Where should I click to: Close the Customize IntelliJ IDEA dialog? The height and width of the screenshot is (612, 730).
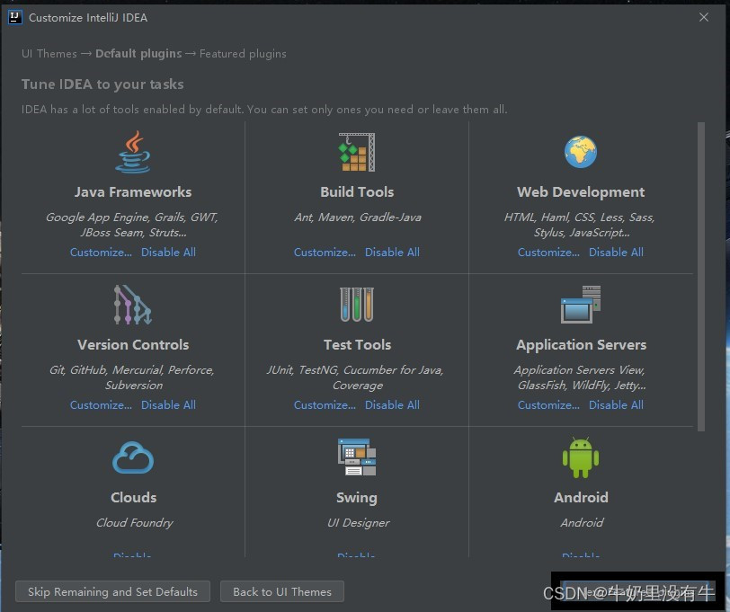click(x=704, y=17)
